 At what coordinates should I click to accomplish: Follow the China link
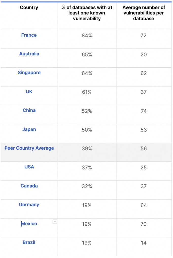29,110
